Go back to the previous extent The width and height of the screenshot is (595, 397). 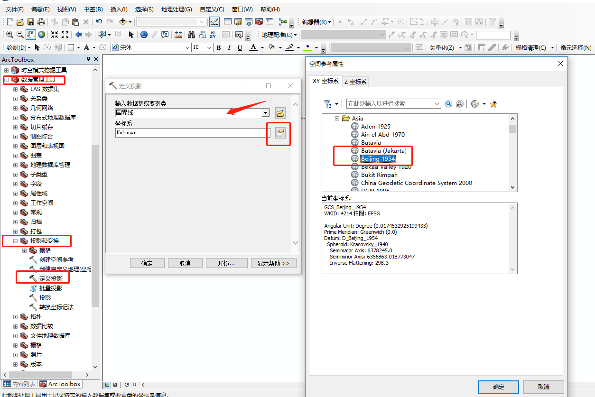(79, 35)
